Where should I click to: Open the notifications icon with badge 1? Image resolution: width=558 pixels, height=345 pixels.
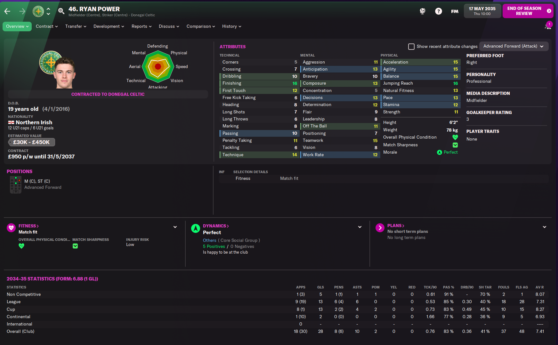pyautogui.click(x=548, y=26)
